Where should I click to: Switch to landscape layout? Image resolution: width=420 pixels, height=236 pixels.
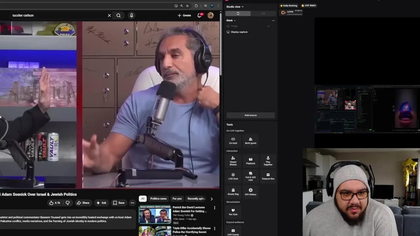[263, 13]
